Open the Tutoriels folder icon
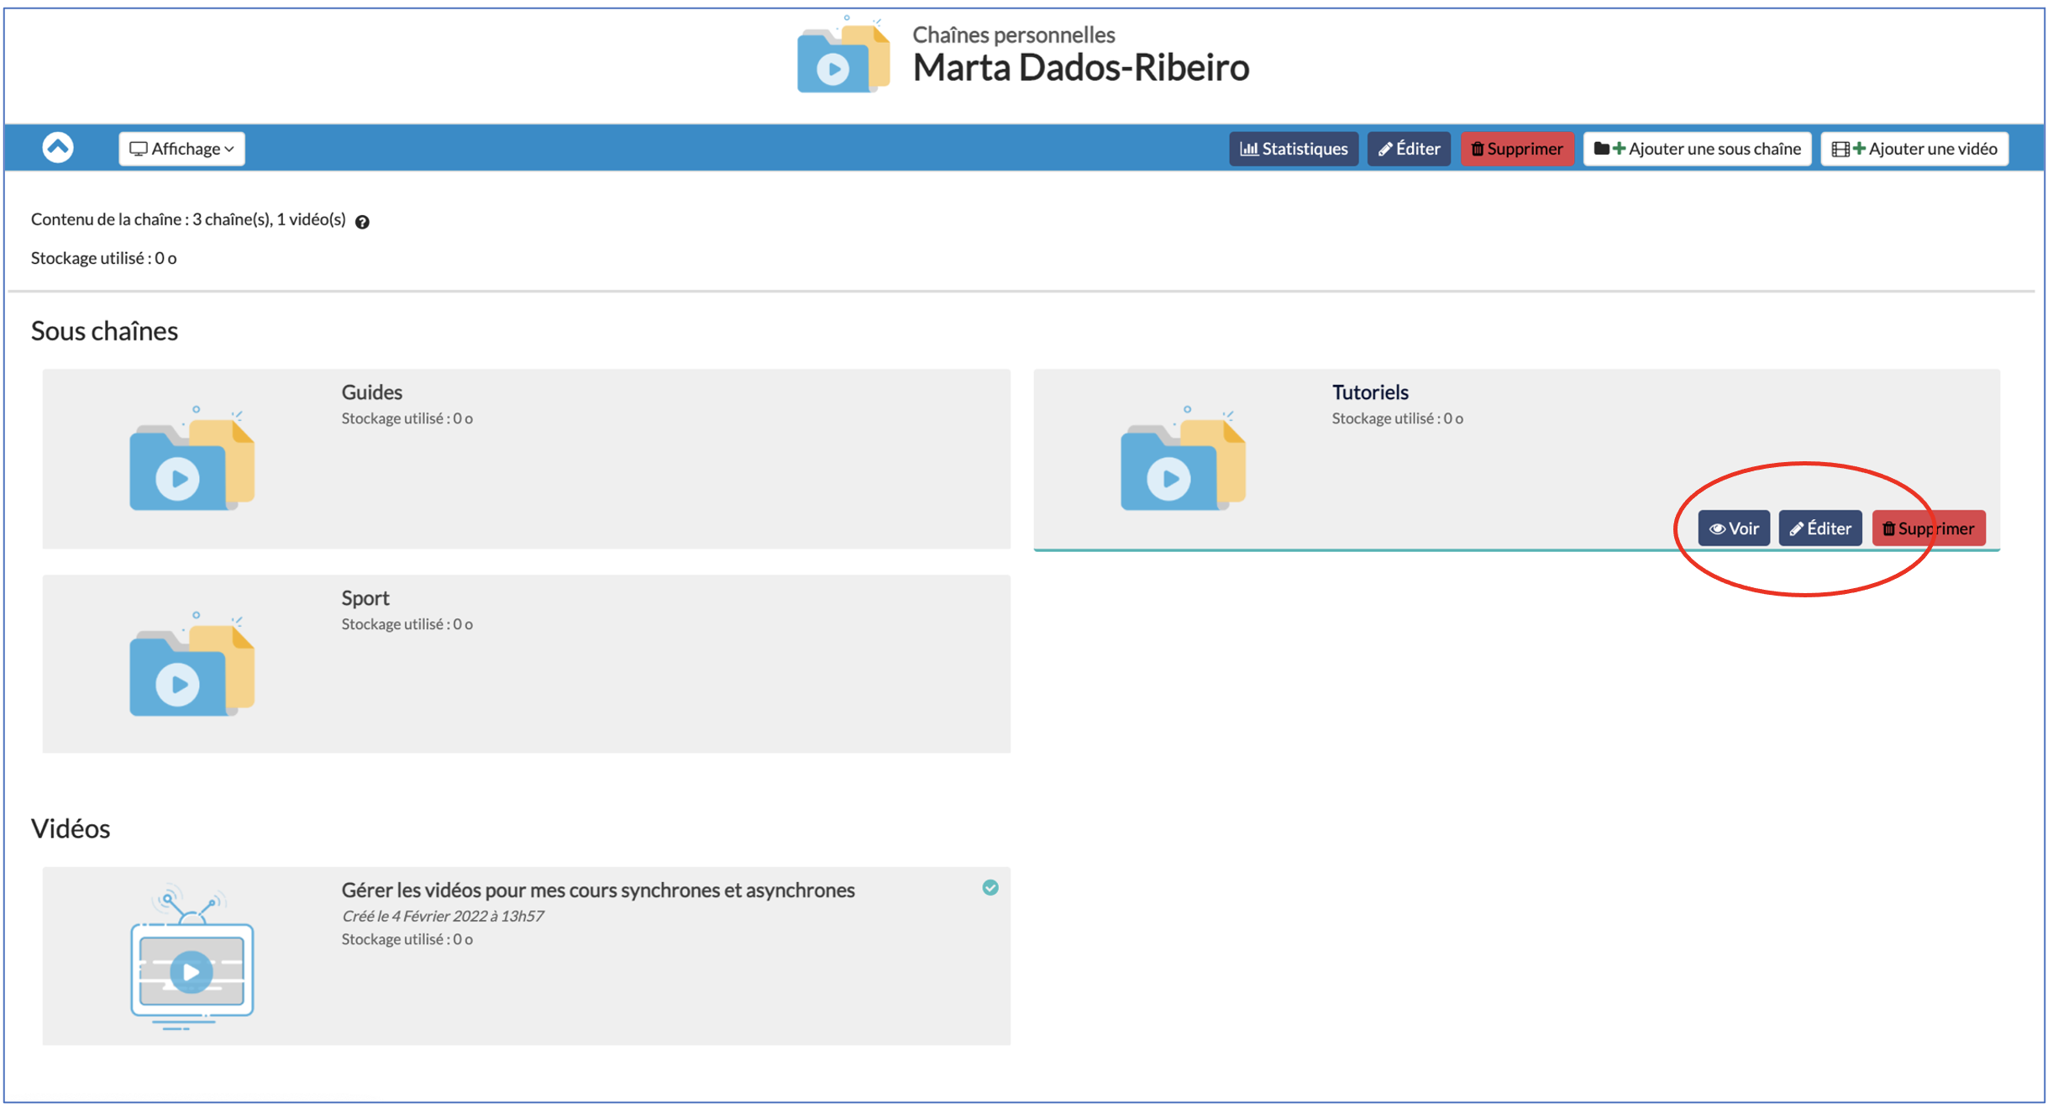 click(x=1182, y=460)
